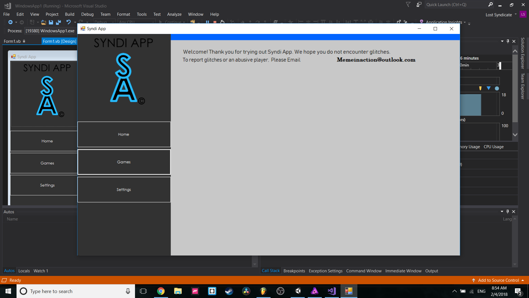This screenshot has width=529, height=298.
Task: Pin the Diagnostic Tools panel
Action: tap(508, 41)
